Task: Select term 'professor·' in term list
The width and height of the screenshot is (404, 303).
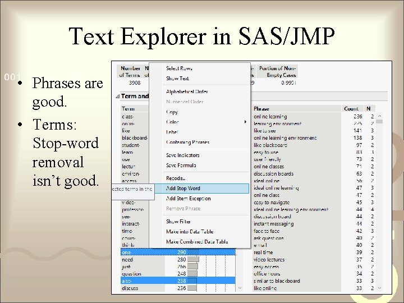Action: point(133,210)
